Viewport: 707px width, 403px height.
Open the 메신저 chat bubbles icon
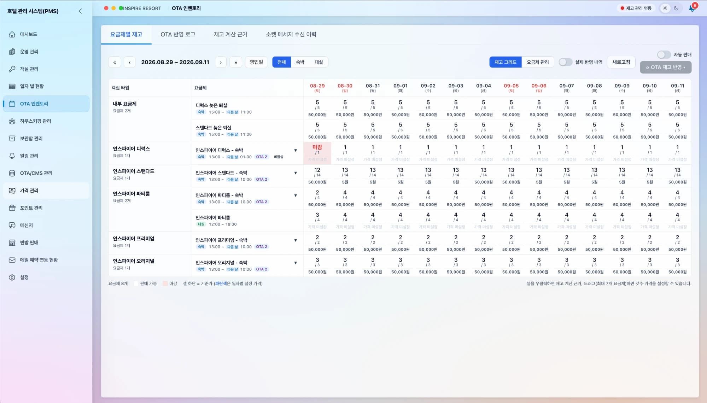[12, 225]
